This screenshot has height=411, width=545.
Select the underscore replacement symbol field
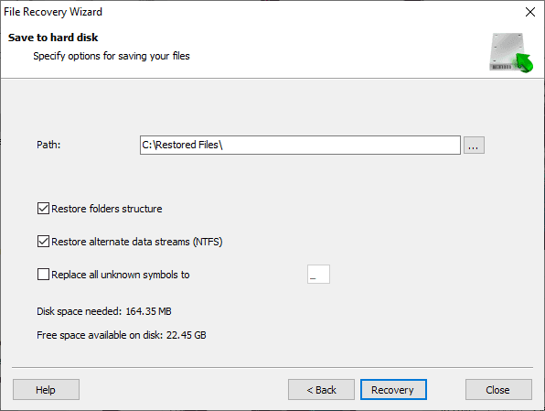click(318, 275)
